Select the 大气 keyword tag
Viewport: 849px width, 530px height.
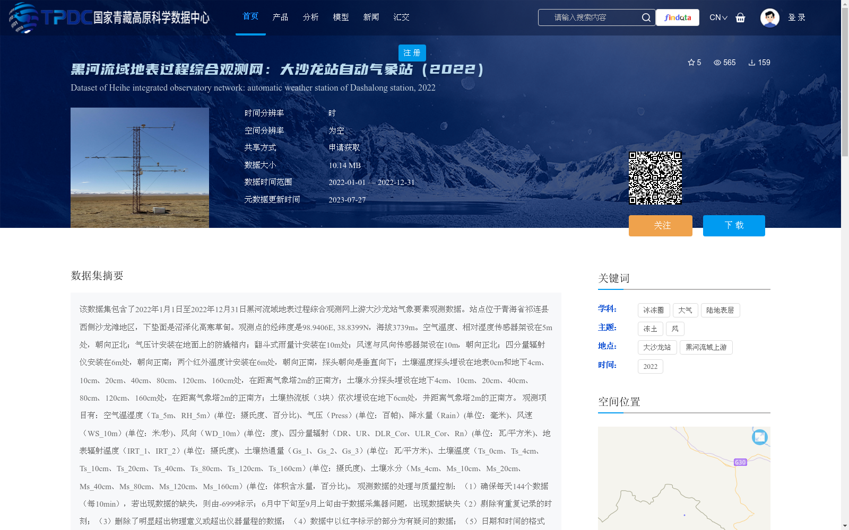click(x=685, y=310)
